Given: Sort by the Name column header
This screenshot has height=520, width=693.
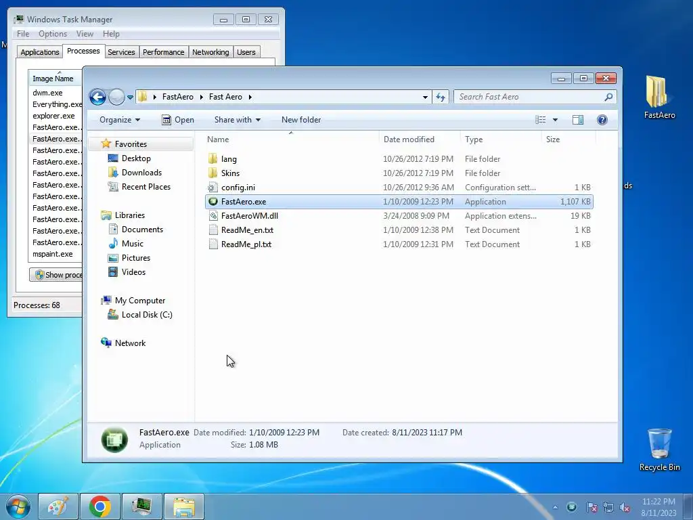Looking at the screenshot, I should tap(291, 139).
